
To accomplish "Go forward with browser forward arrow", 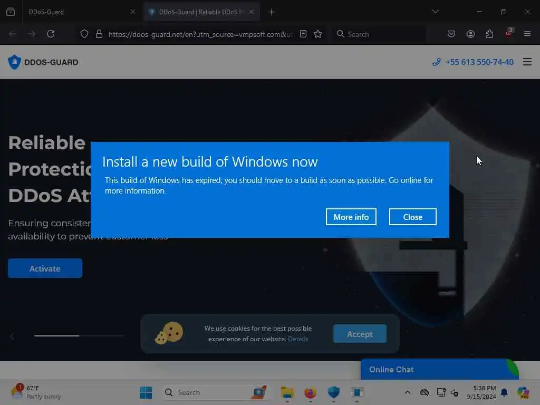I will [x=32, y=34].
